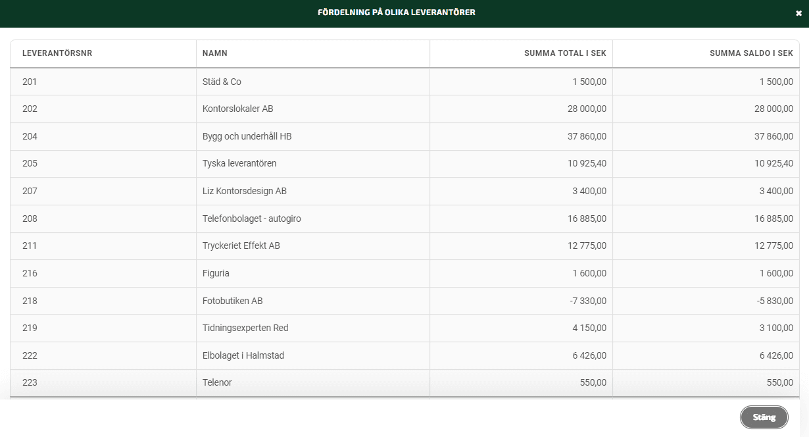Click Tidningsexperten Red name
809x437 pixels.
pos(246,328)
